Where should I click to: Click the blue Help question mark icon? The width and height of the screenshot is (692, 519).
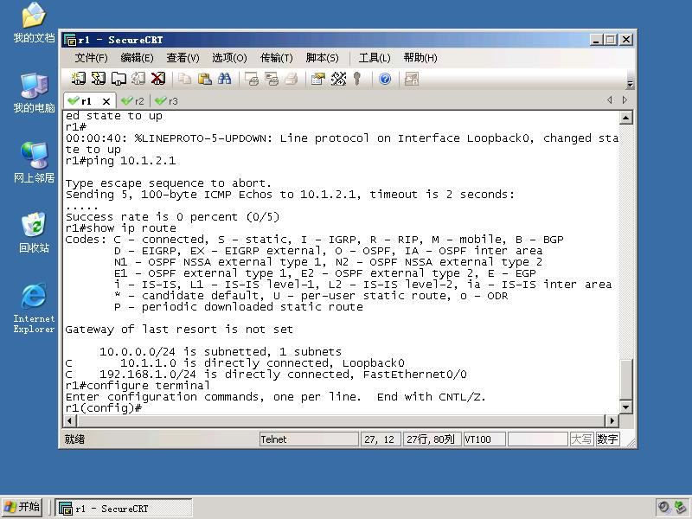click(385, 79)
